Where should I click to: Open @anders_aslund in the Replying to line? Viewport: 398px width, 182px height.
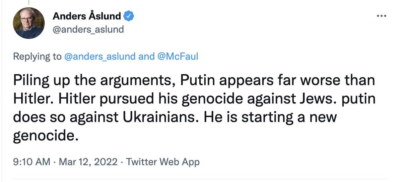[100, 56]
